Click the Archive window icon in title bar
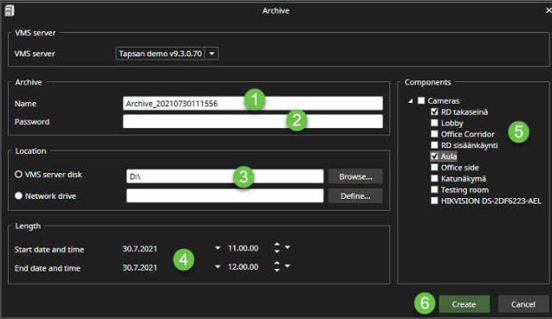 pyautogui.click(x=10, y=10)
